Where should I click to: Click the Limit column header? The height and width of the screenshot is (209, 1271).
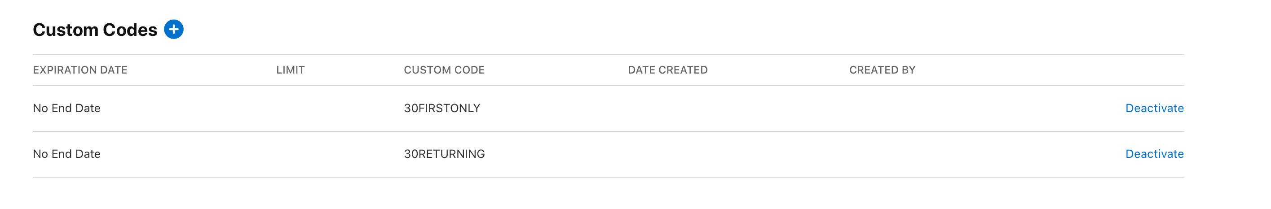coord(290,70)
